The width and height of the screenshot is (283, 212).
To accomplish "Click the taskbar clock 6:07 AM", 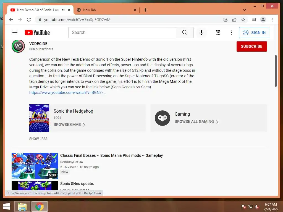I will (x=271, y=205).
